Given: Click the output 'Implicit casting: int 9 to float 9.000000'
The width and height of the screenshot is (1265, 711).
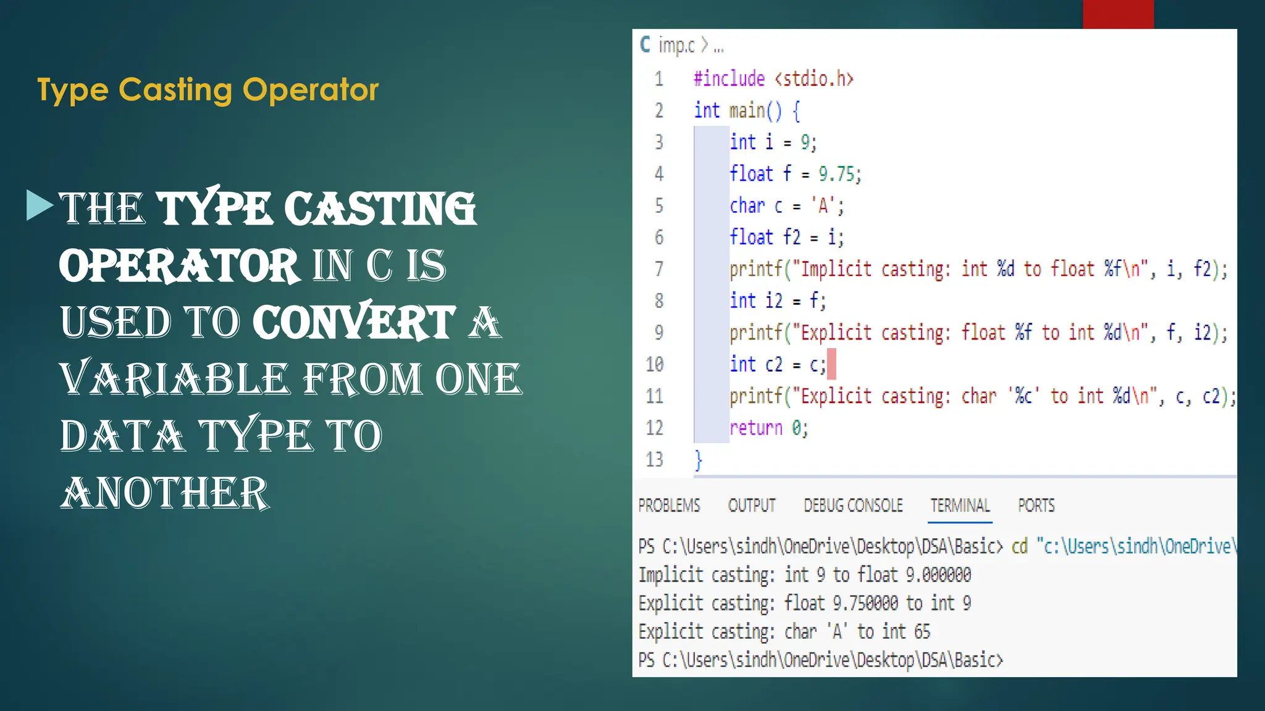Looking at the screenshot, I should tap(804, 575).
